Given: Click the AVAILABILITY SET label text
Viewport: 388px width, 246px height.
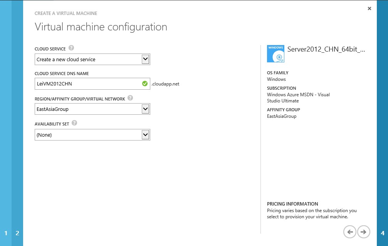Looking at the screenshot, I should click(52, 124).
